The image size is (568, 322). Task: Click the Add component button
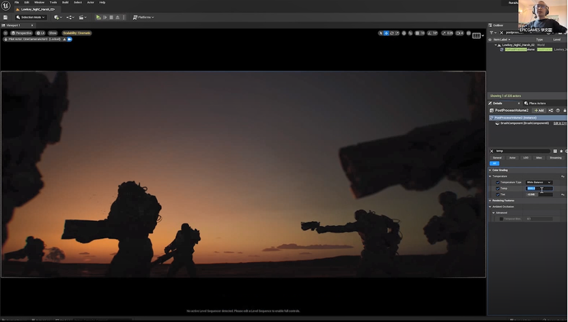(539, 111)
